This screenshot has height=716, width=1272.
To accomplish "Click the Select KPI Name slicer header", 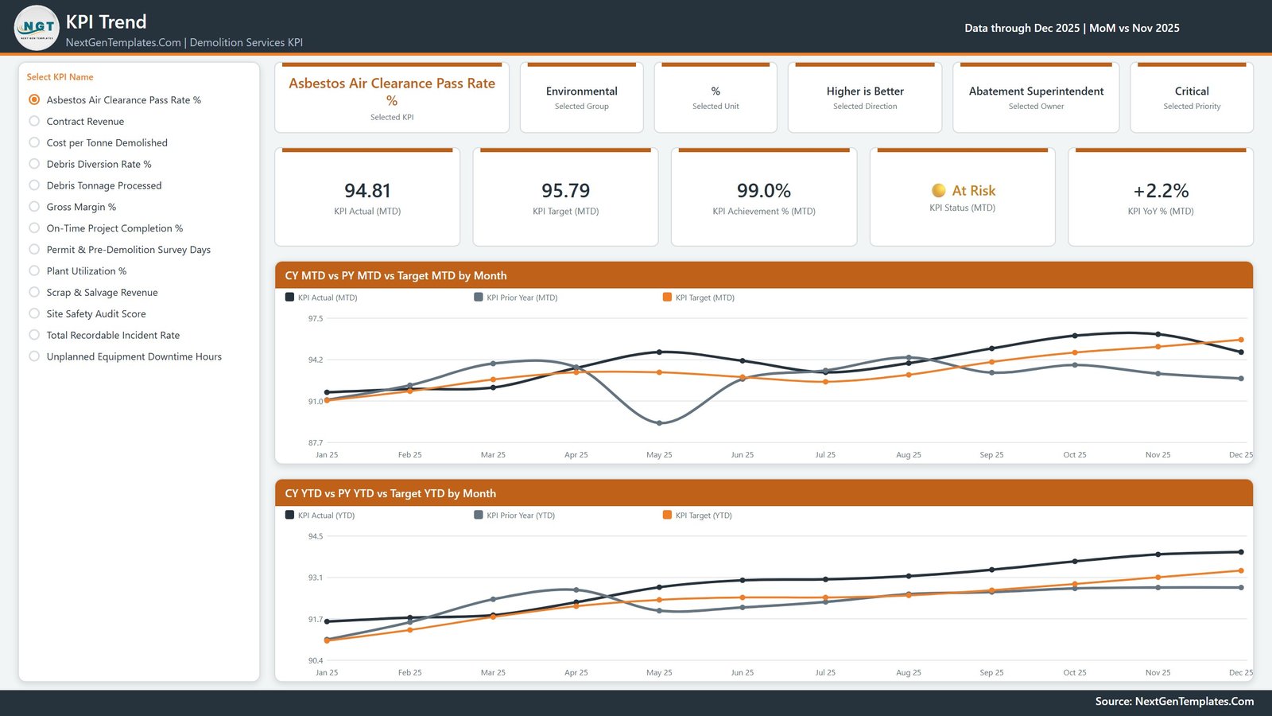I will click(60, 77).
